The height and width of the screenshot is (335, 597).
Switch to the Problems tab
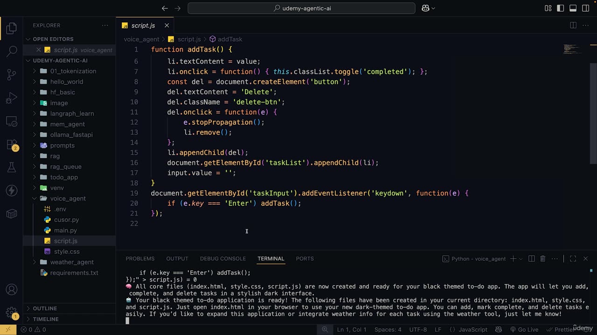pyautogui.click(x=140, y=259)
